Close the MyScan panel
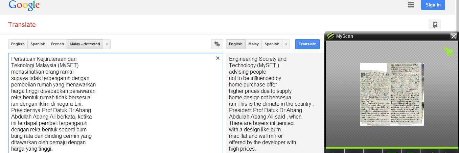Screen dimensions: 459x153 tap(454, 36)
